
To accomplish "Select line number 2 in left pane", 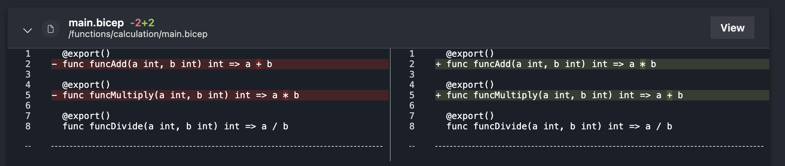I will pyautogui.click(x=28, y=64).
